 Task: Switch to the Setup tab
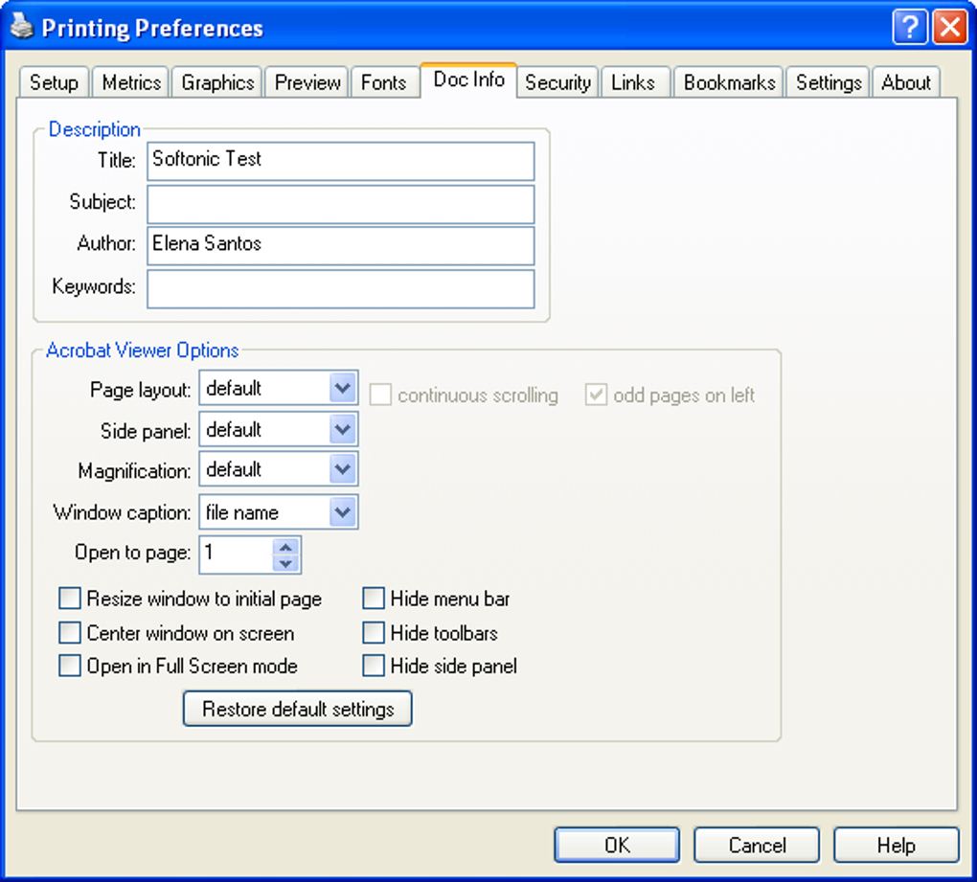pyautogui.click(x=54, y=82)
